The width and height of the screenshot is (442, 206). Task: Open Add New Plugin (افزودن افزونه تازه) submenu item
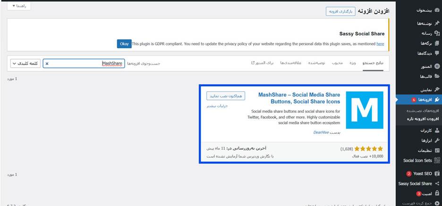pos(423,119)
